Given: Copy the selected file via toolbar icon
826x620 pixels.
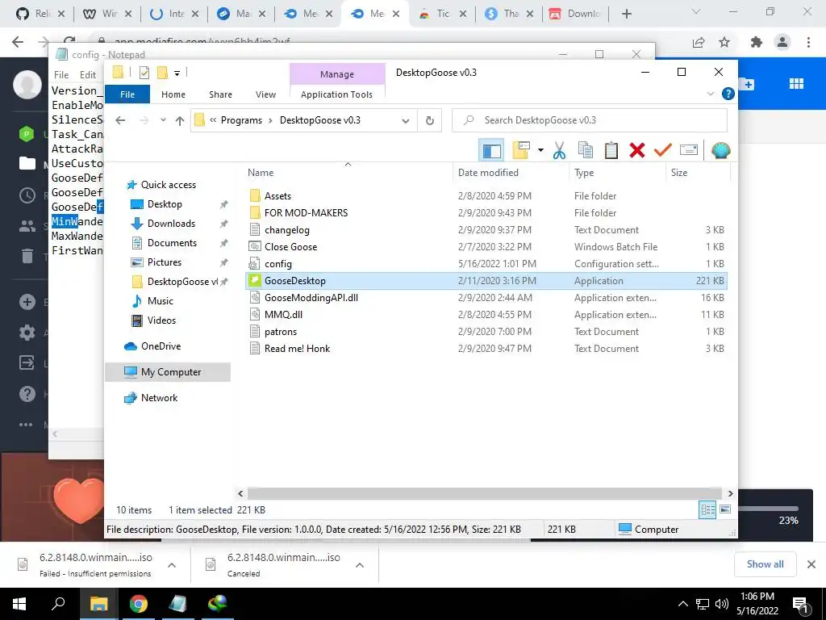Looking at the screenshot, I should 586,151.
